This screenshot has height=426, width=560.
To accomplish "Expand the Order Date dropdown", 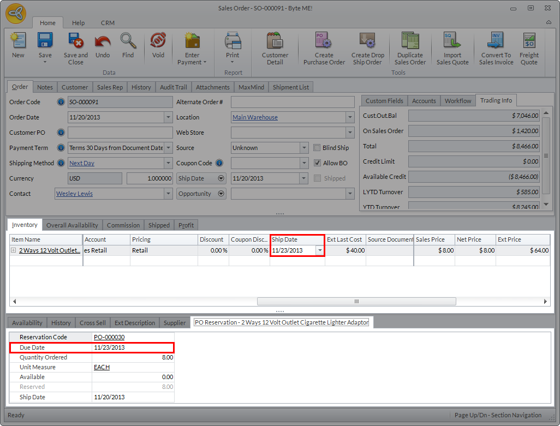I will coord(168,117).
